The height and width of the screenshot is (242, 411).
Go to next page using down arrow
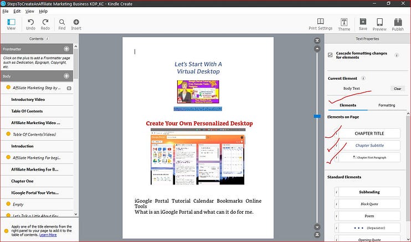point(317,227)
